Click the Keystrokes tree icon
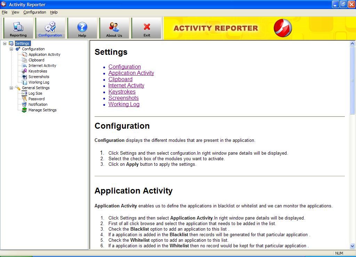Screen dimensions: 356x257 24,71
